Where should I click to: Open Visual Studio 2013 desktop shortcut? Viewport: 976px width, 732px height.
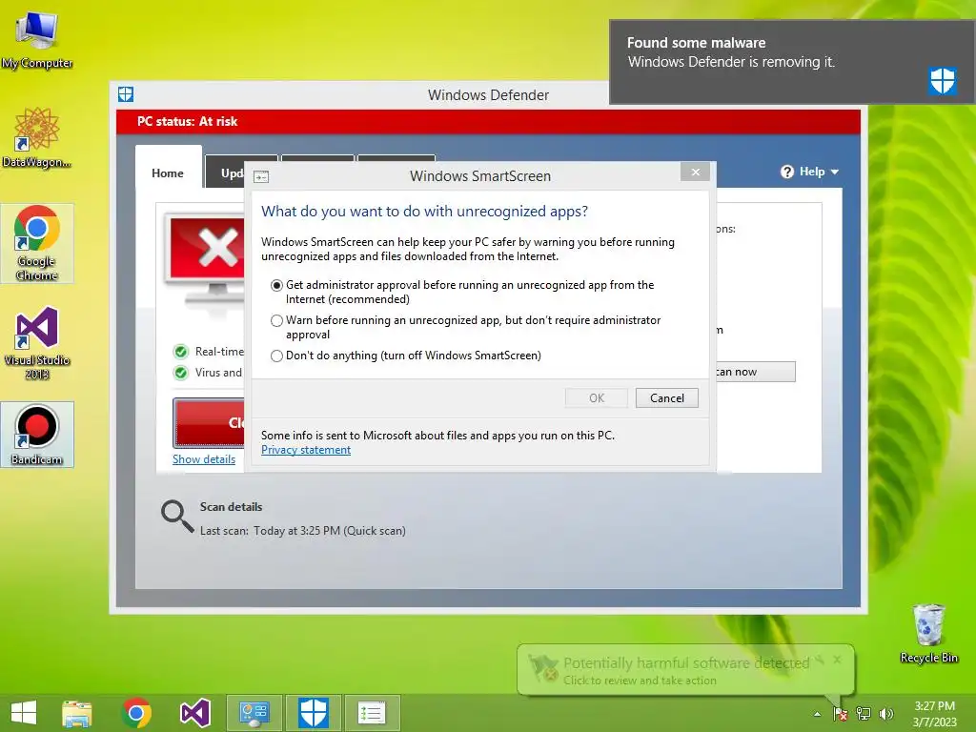click(x=37, y=342)
